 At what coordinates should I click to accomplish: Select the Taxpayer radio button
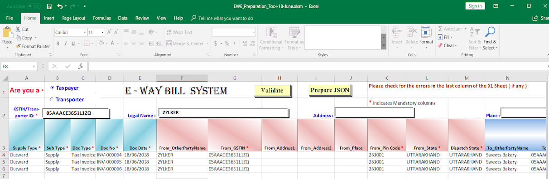click(53, 87)
